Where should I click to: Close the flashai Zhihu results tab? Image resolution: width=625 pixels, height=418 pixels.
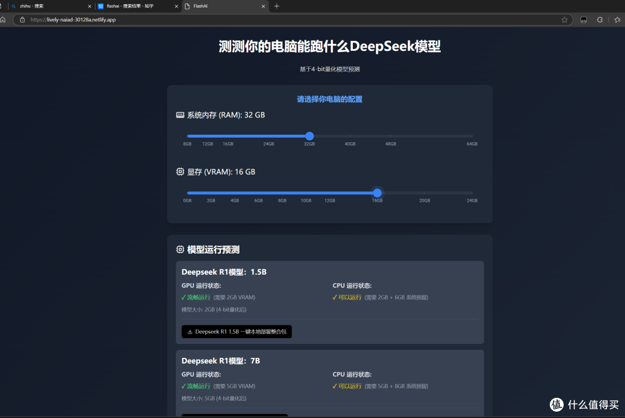coord(176,6)
